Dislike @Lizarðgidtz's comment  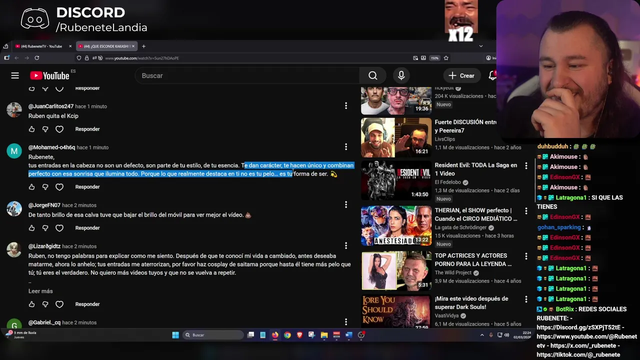[45, 304]
